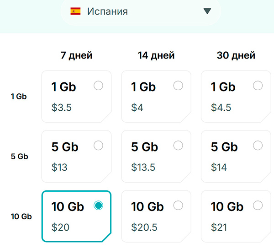Select 1 Gb for 14 days radio
The image size is (274, 249).
(x=178, y=86)
